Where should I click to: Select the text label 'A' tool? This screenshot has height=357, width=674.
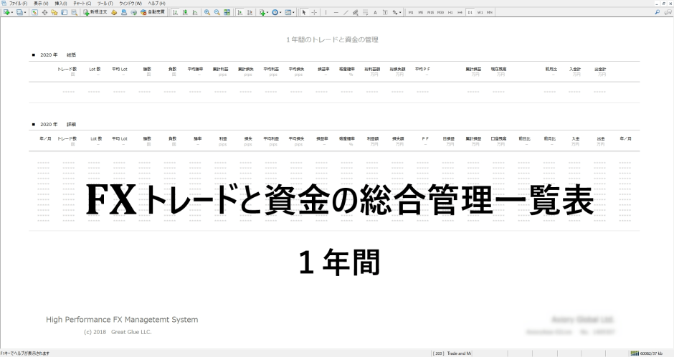click(375, 12)
